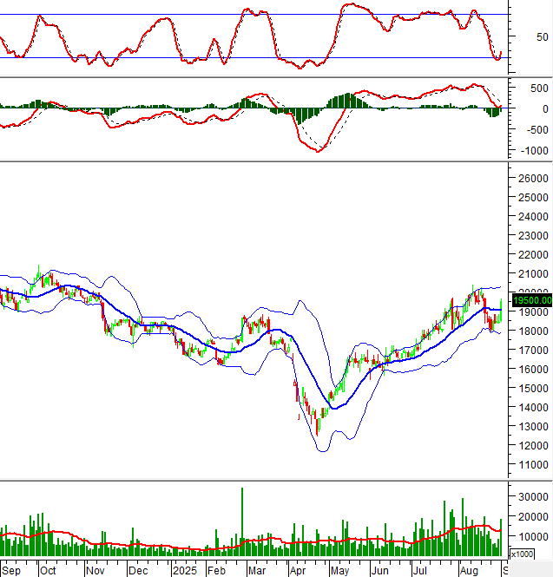
Task: Click the 12000 price axis value
Action: (533, 446)
